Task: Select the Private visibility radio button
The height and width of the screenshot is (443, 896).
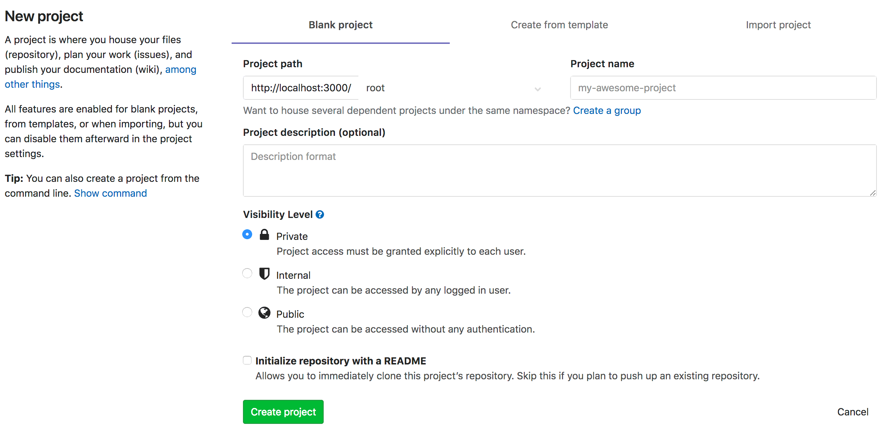Action: [x=247, y=234]
